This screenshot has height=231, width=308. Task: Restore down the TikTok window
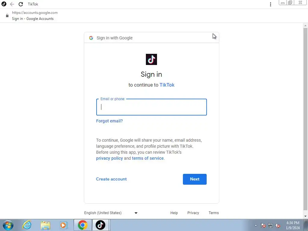coord(290,3)
